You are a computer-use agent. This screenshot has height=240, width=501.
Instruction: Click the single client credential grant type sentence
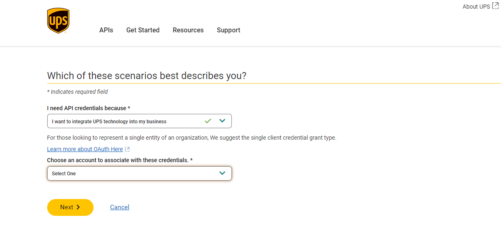(x=192, y=138)
